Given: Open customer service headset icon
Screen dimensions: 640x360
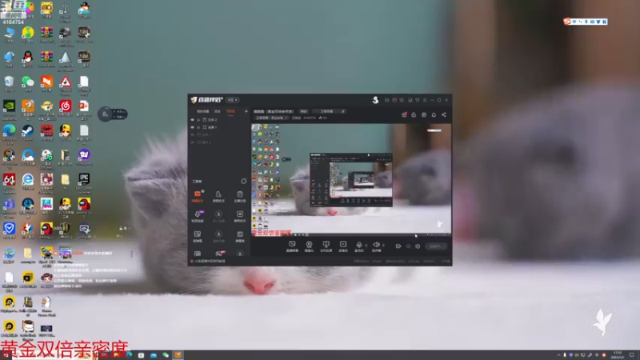Looking at the screenshot, I should coord(386,100).
